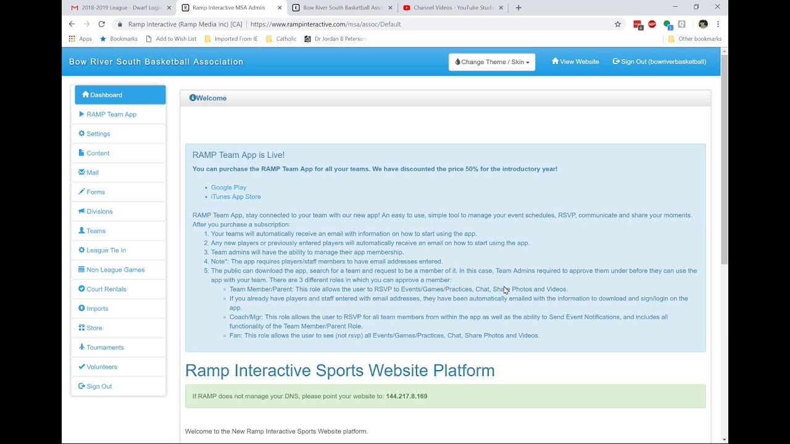This screenshot has width=790, height=444.
Task: Open the iTunes App Store link
Action: [236, 197]
